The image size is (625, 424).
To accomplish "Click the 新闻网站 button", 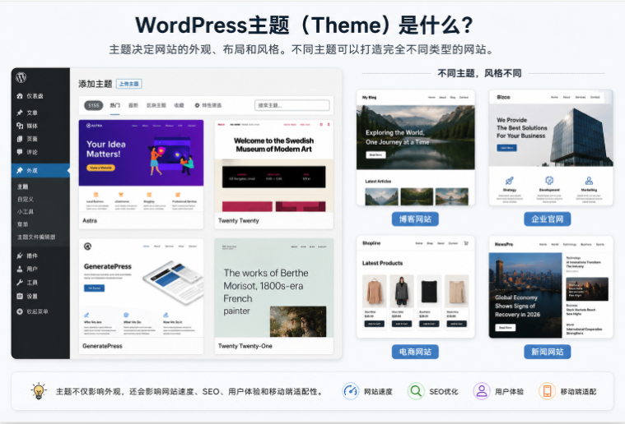I will (x=548, y=352).
